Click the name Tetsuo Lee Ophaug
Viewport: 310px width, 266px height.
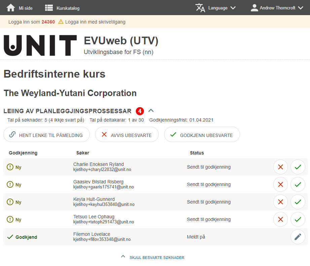tap(94, 217)
